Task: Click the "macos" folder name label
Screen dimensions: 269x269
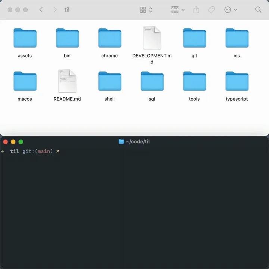Action: (25, 99)
